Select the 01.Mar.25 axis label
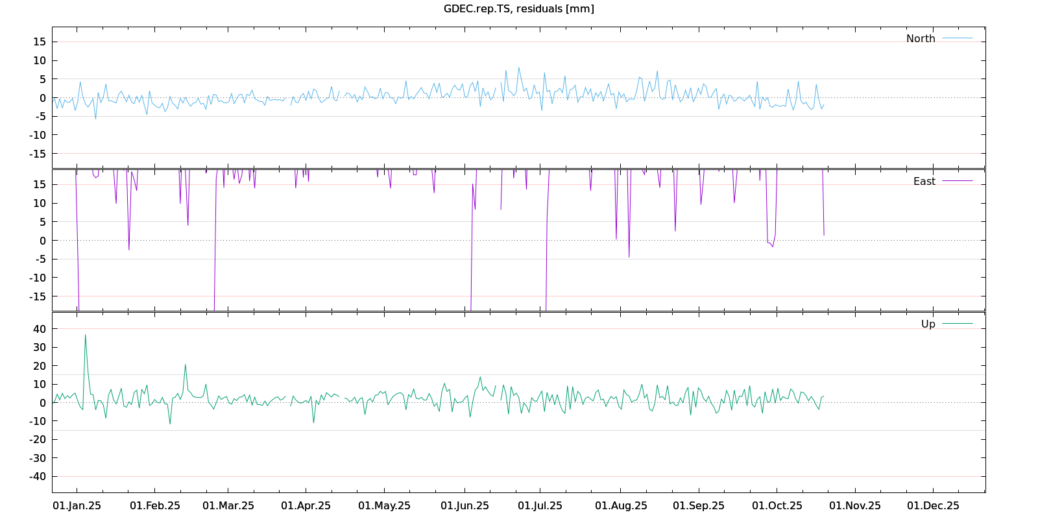This screenshot has width=1038, height=519. (228, 505)
